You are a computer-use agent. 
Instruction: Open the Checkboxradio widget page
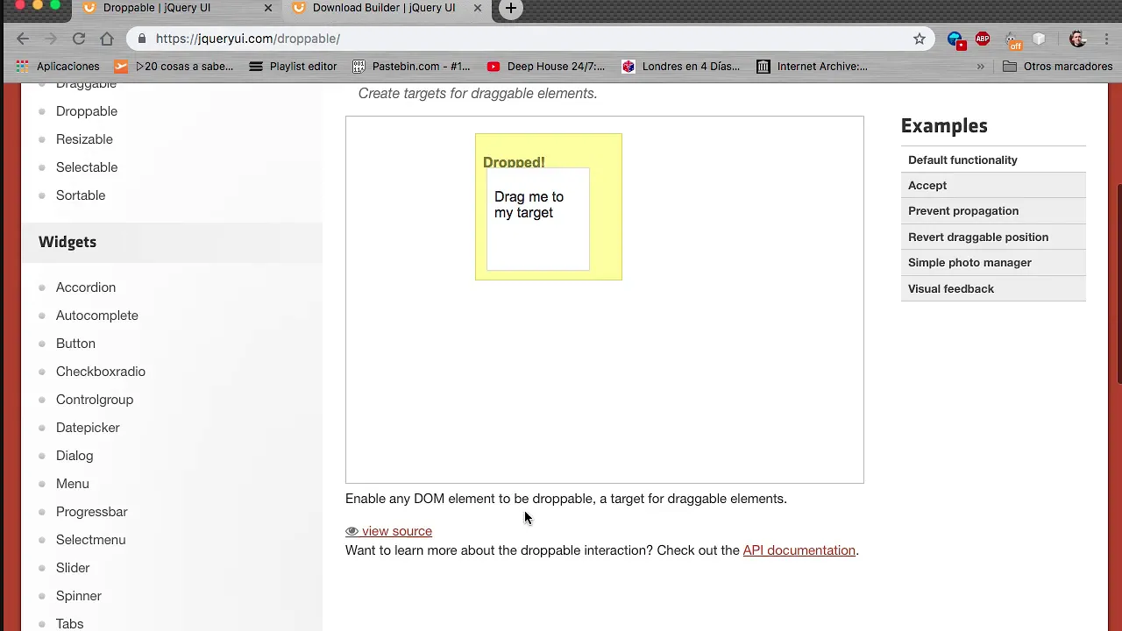tap(101, 372)
